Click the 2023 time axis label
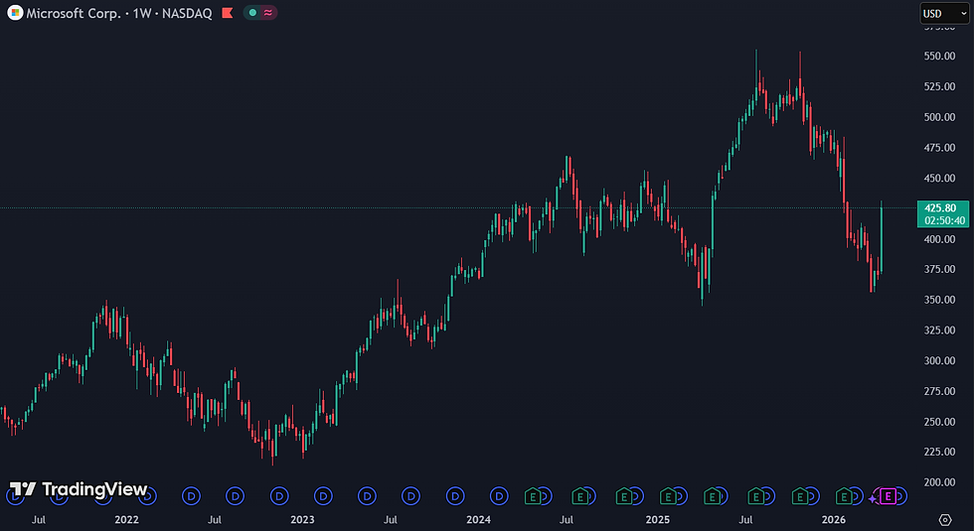 tap(302, 520)
